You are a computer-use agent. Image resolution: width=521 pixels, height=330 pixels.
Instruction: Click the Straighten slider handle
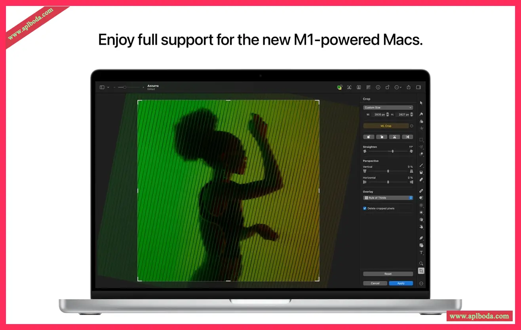coord(393,151)
